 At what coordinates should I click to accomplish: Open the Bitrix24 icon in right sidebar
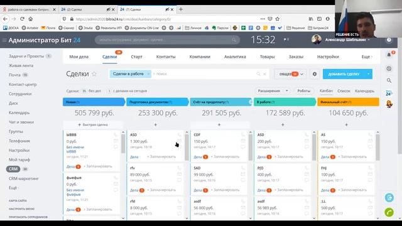[x=389, y=93]
